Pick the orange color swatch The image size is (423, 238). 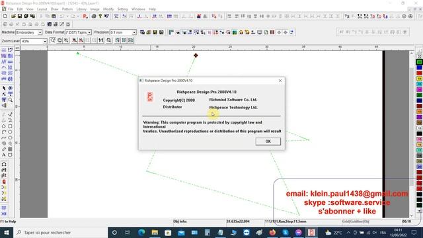[x=419, y=112]
